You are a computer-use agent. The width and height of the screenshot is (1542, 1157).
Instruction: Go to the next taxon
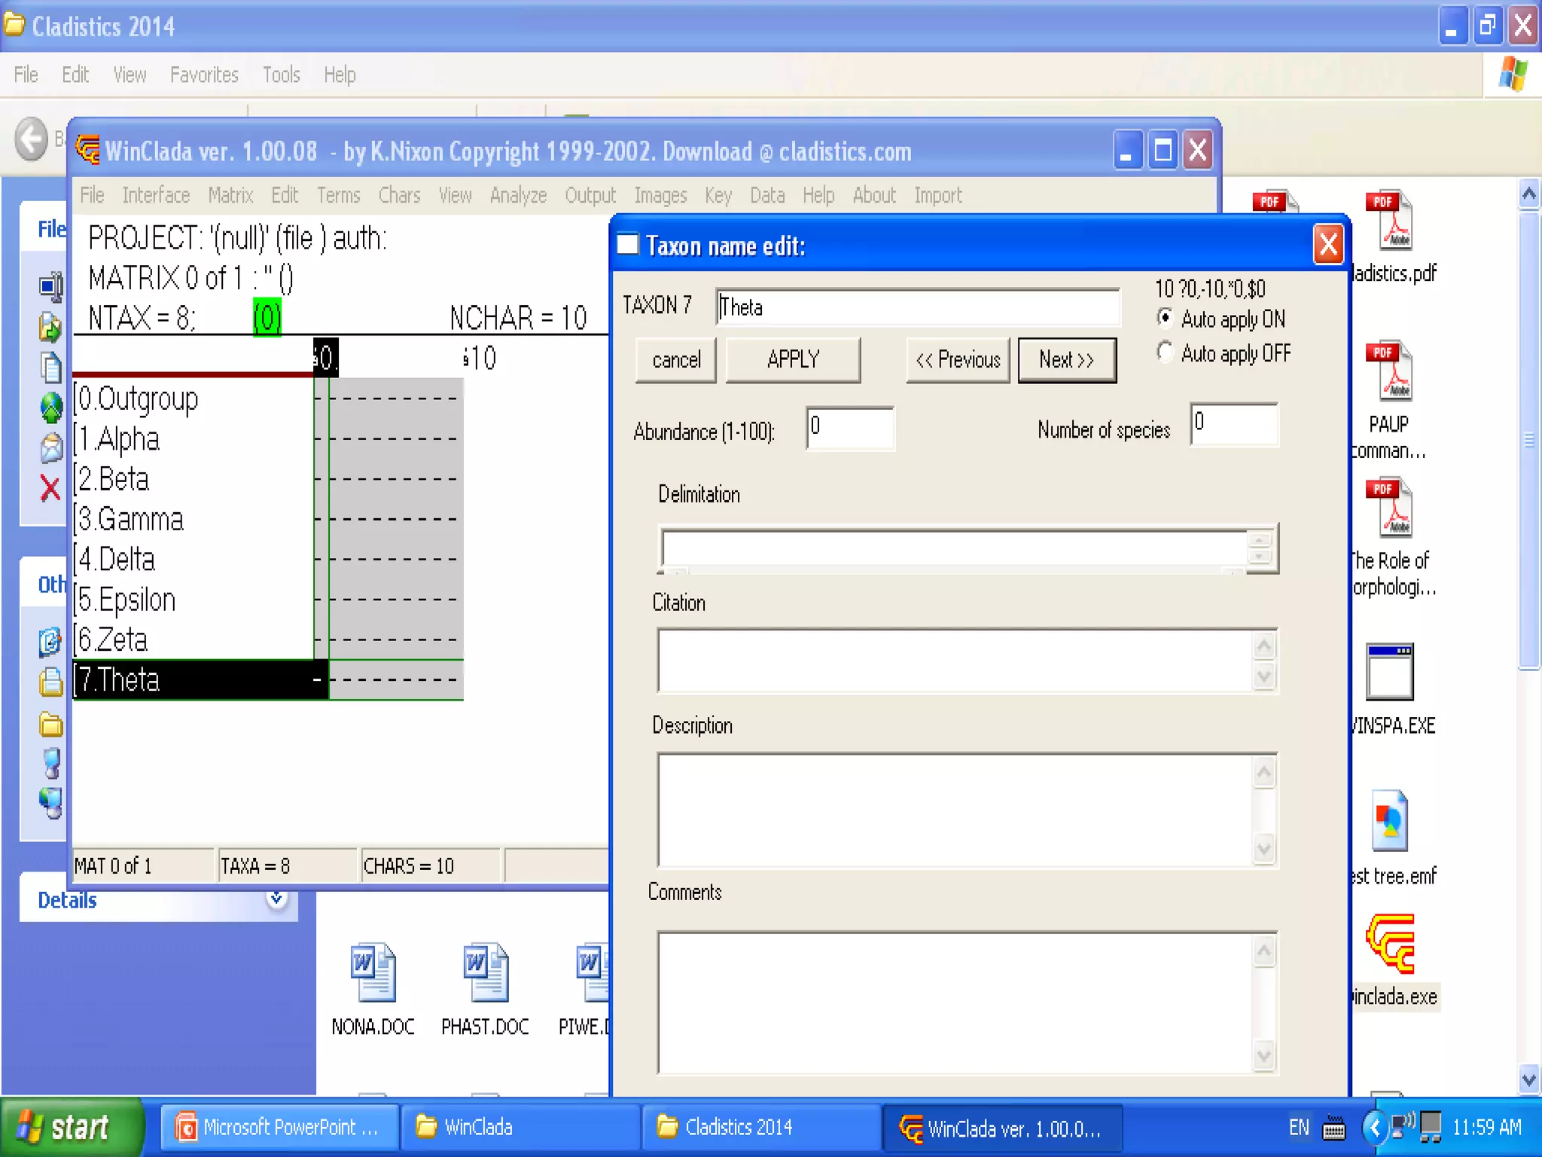[x=1066, y=360]
